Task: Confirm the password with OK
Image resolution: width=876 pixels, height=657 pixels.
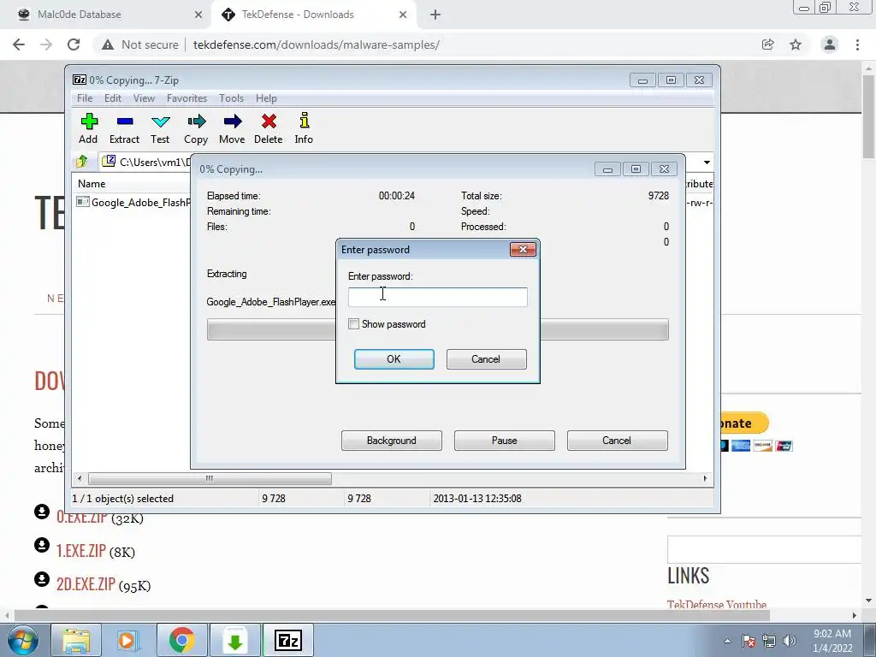Action: click(394, 359)
